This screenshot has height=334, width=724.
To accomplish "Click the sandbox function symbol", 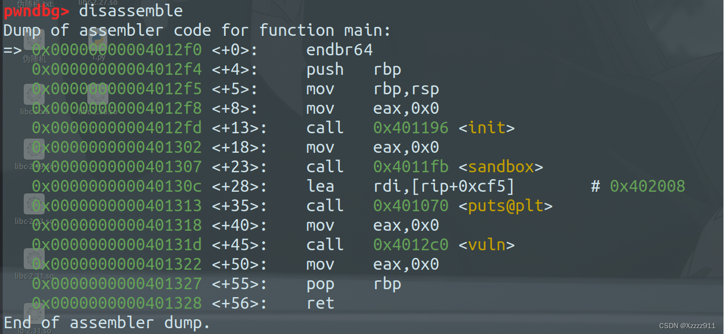I will pyautogui.click(x=500, y=167).
